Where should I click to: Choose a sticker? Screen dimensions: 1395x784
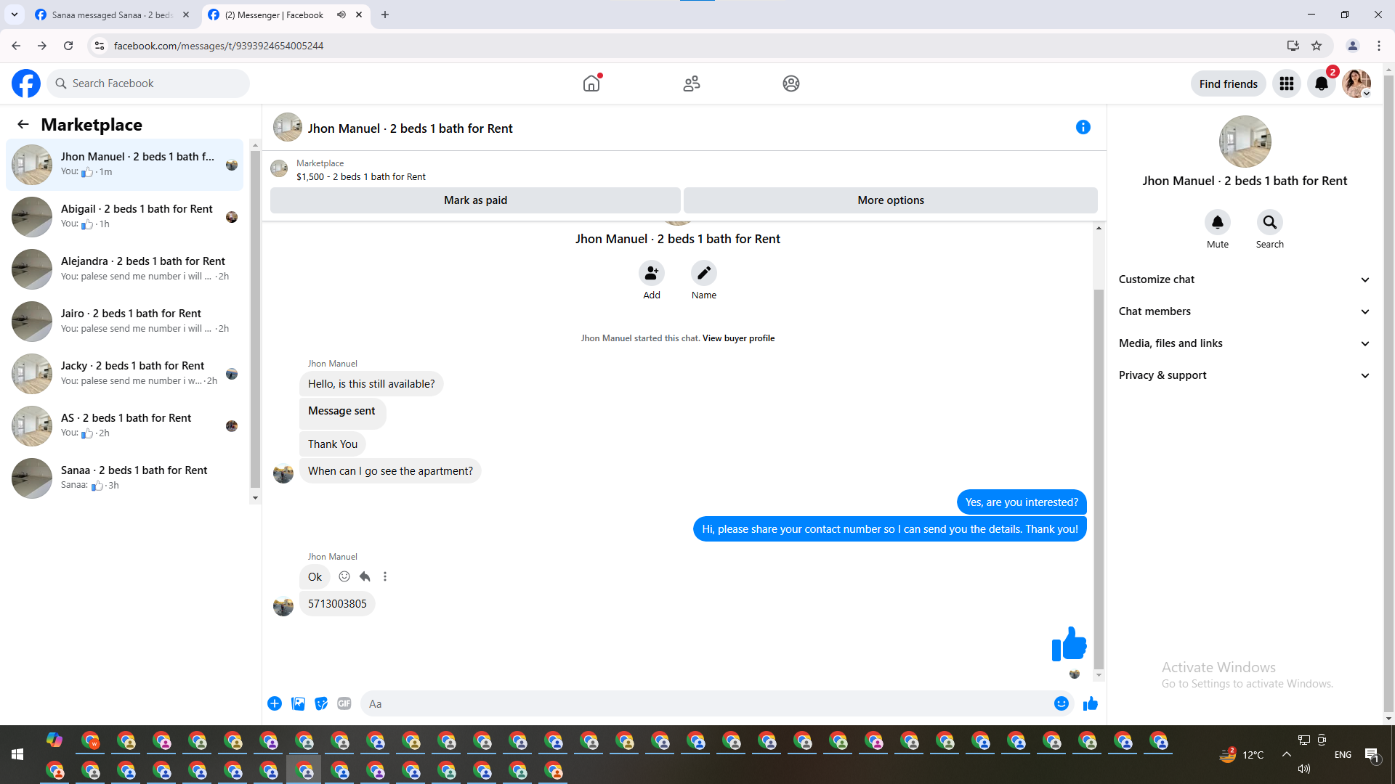point(321,703)
